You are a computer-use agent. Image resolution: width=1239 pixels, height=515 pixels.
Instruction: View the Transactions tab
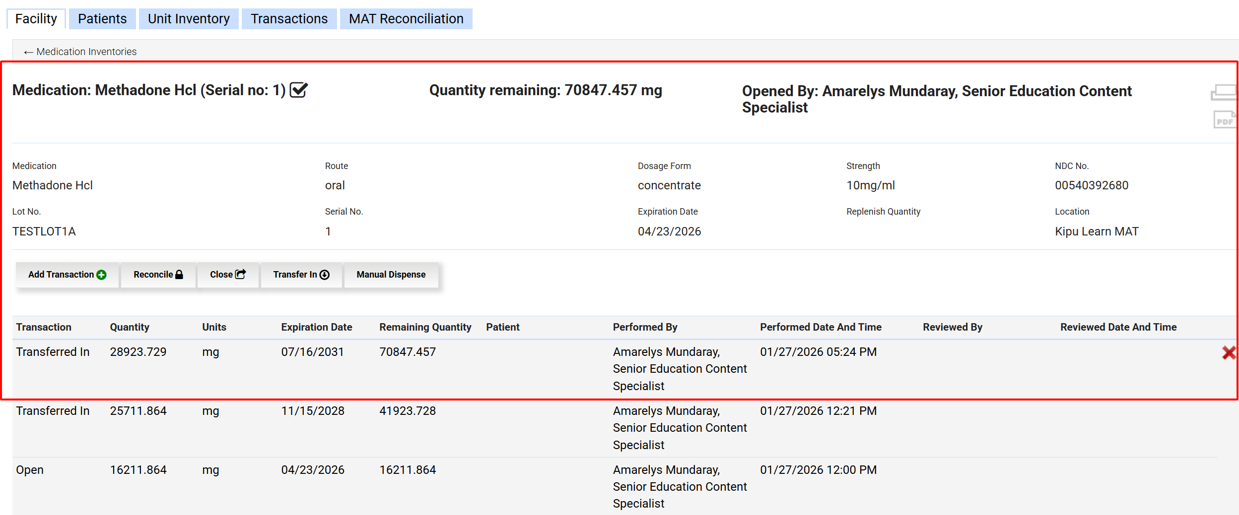pyautogui.click(x=289, y=19)
